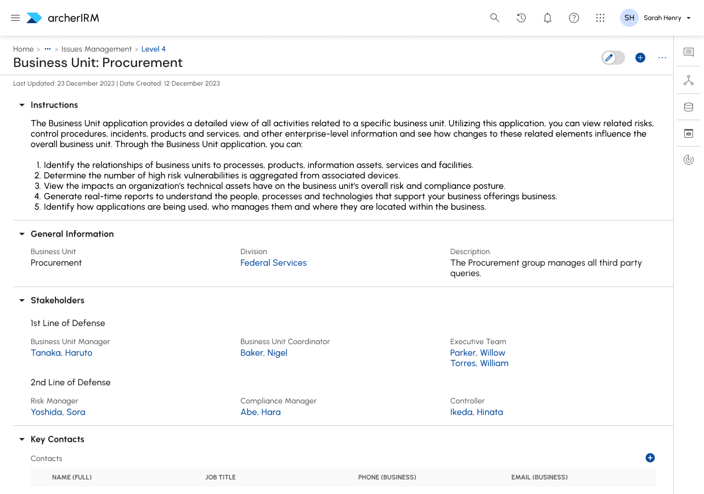The width and height of the screenshot is (704, 494).
Task: Open the notifications bell
Action: (548, 18)
